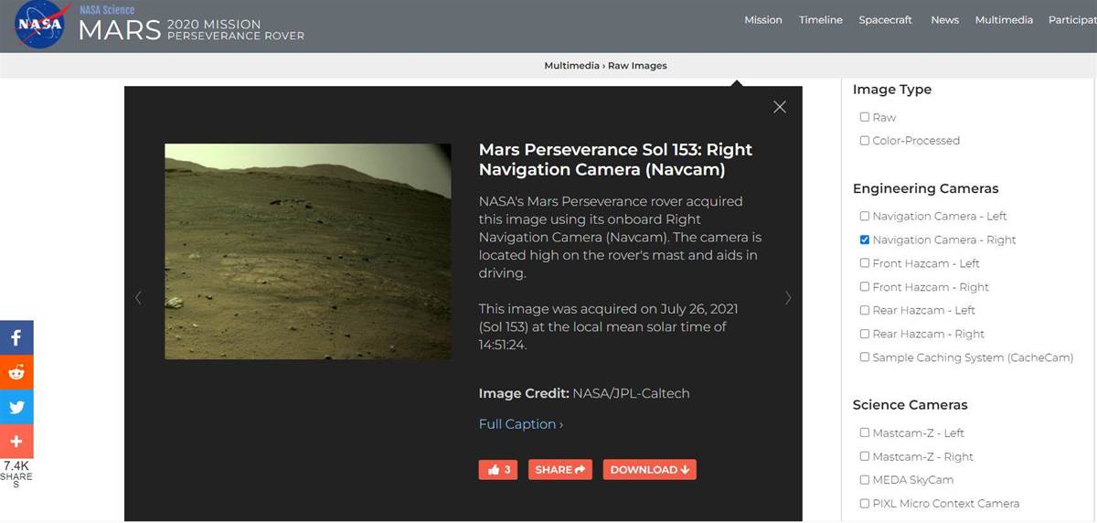
Task: Open the Multimedia menu
Action: pos(1004,20)
